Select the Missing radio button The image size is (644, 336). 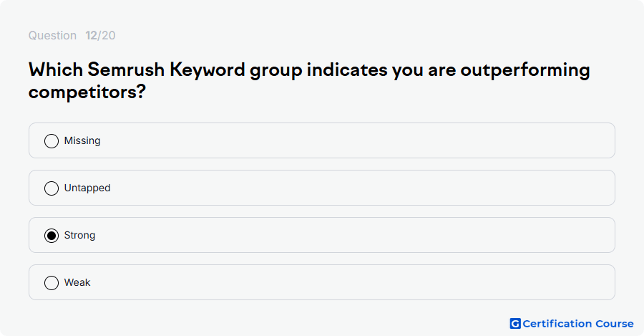pyautogui.click(x=52, y=141)
